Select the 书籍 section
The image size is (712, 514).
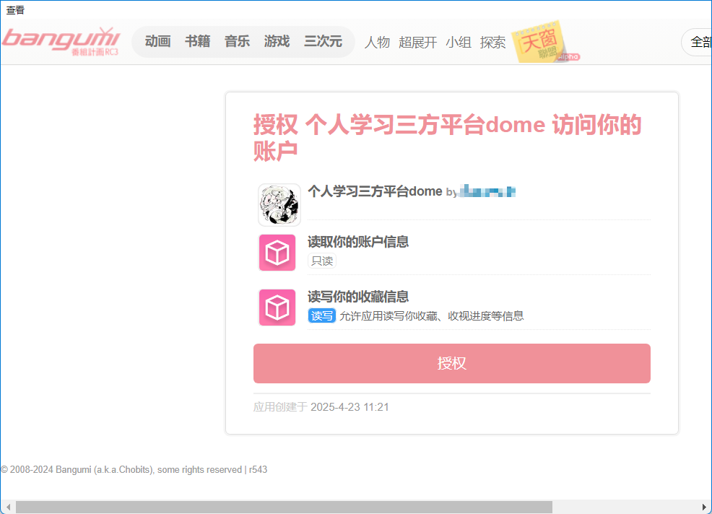197,41
